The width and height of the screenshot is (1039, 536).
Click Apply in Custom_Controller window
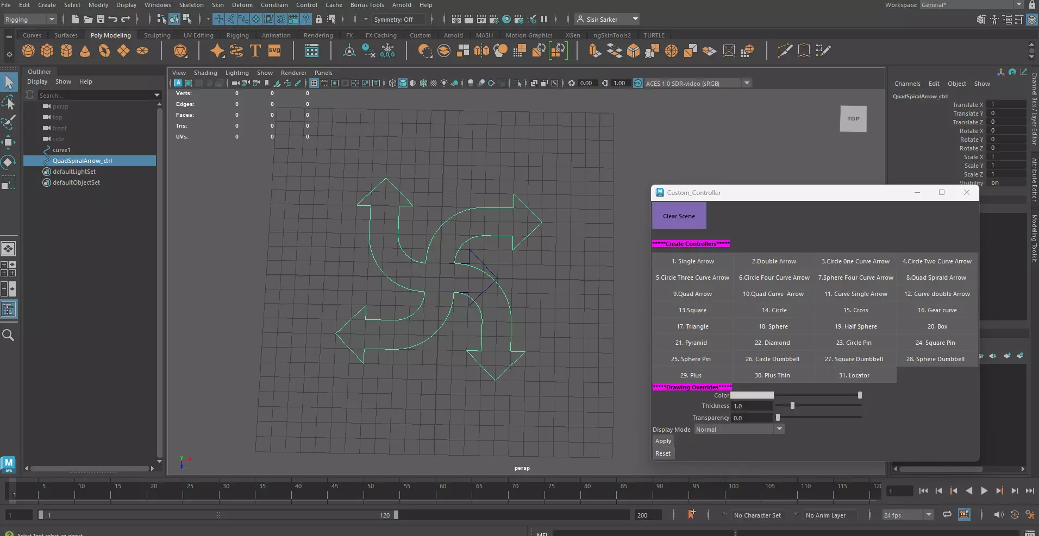663,442
